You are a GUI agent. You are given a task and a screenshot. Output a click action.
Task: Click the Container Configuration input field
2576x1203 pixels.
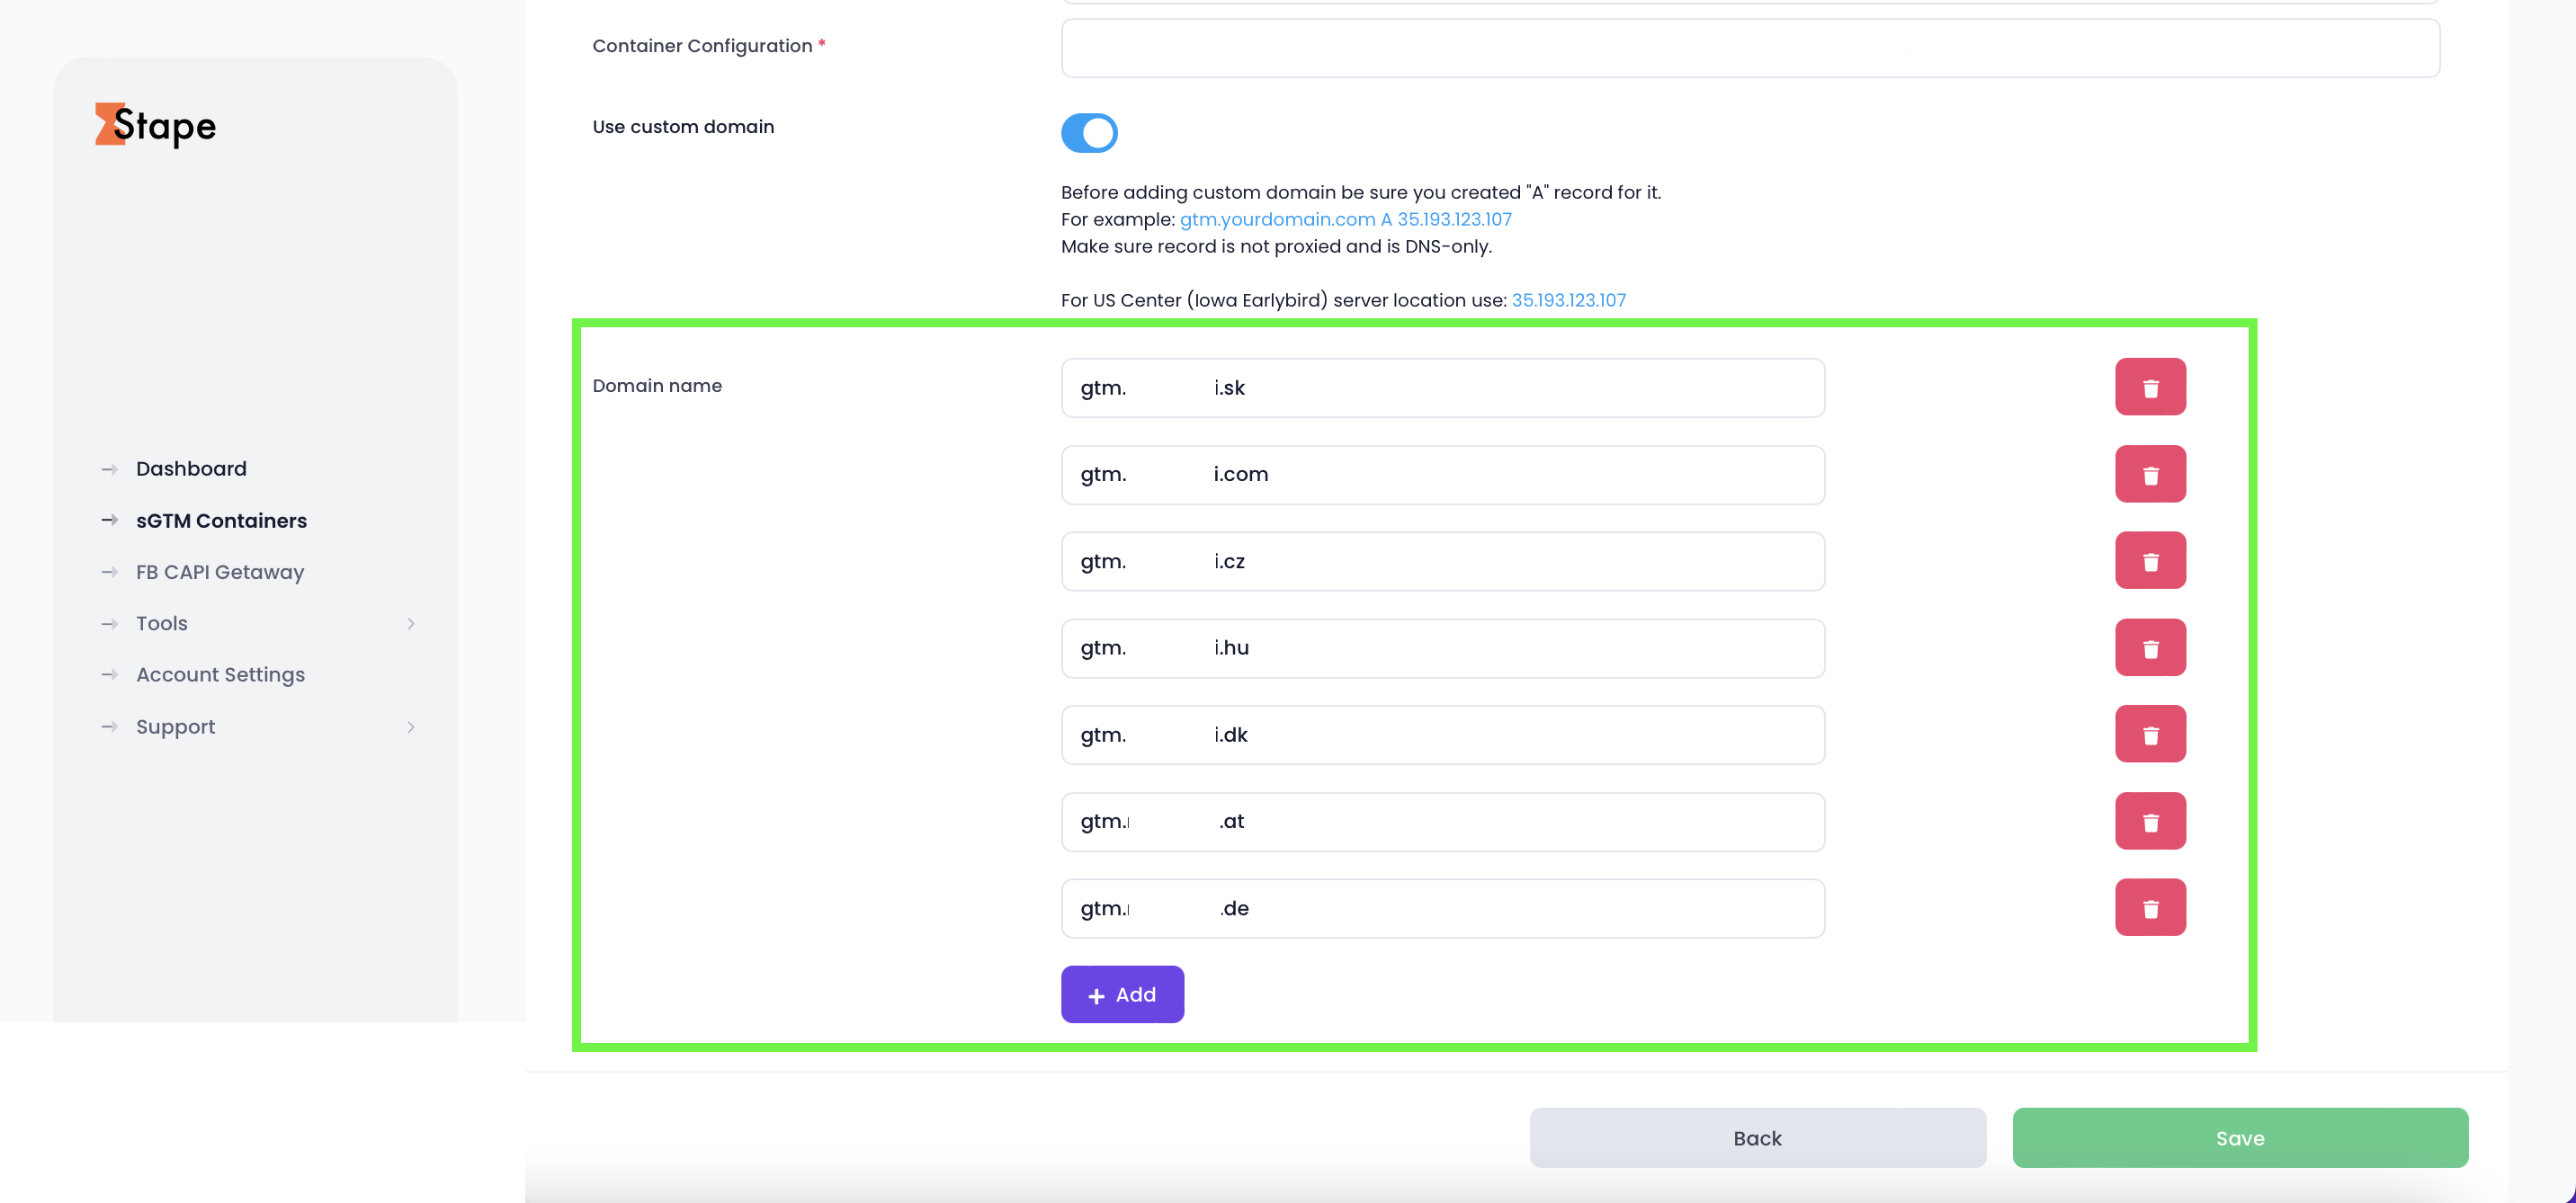coord(1750,46)
